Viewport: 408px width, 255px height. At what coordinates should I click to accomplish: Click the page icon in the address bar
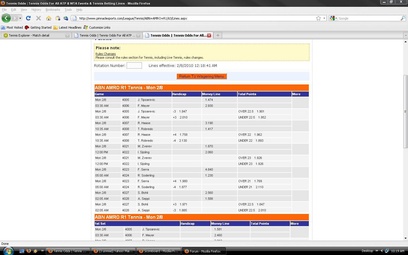75,18
